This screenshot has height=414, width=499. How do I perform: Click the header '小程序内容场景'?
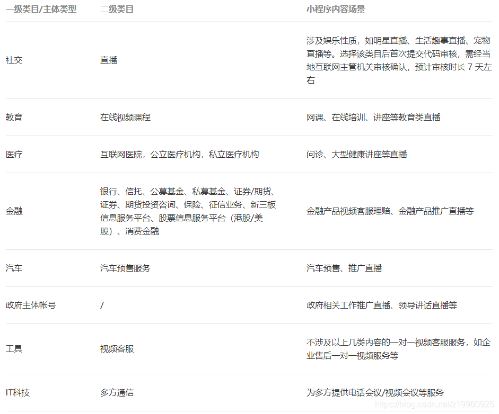(x=336, y=9)
